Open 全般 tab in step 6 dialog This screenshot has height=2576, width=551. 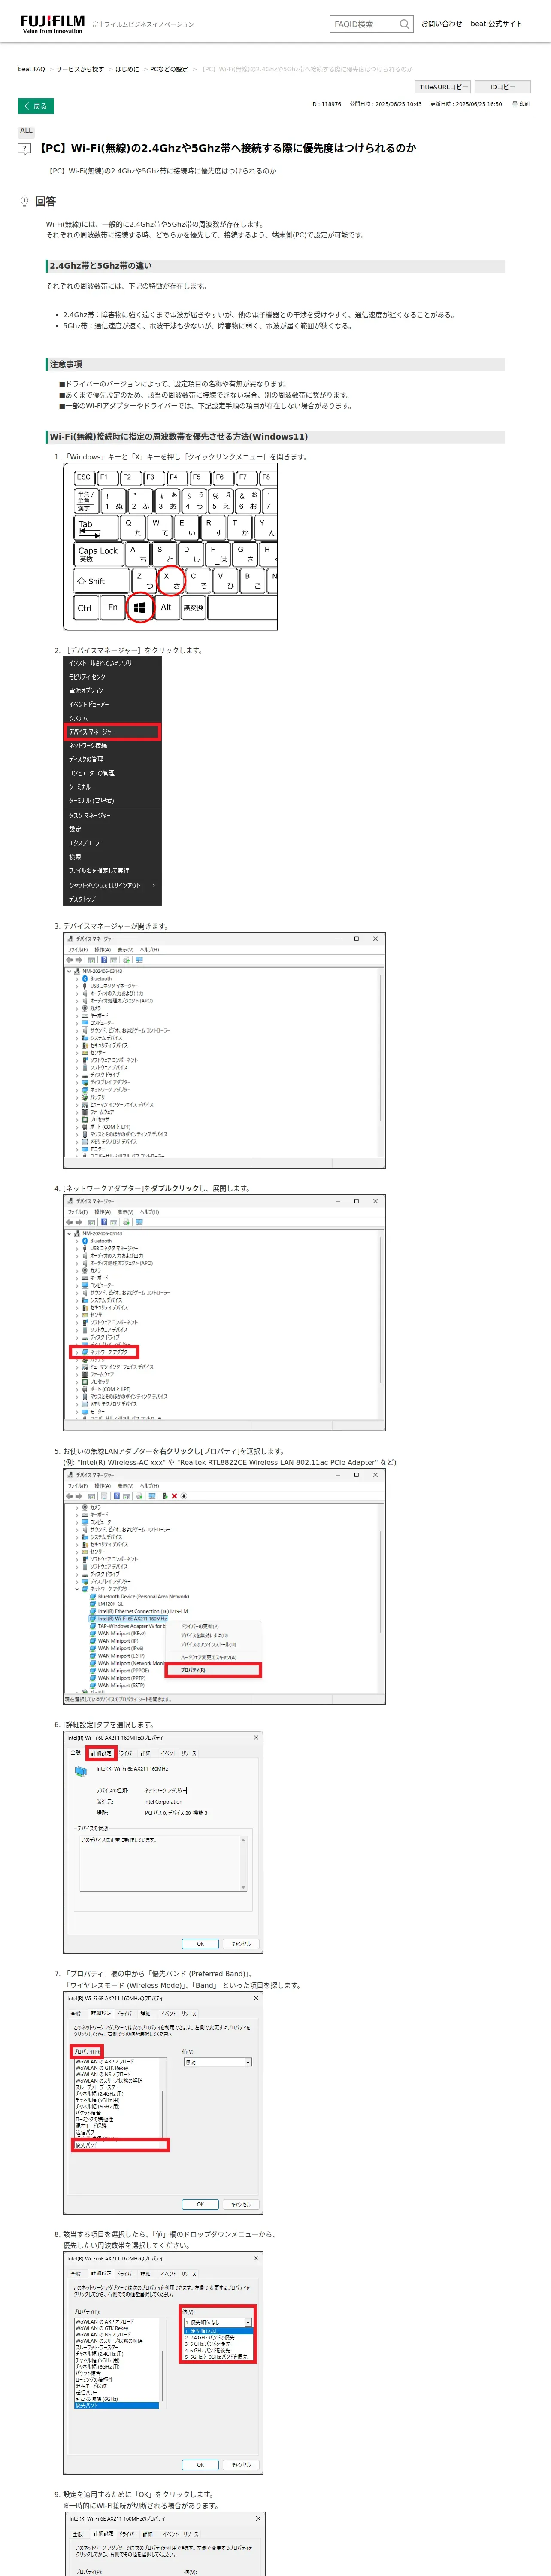75,1753
